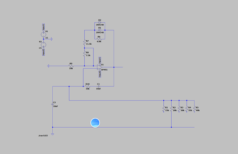This screenshot has height=154, width=238.
Task: Click the U1 OP491 op-amp symbol
Action: (x=99, y=67)
